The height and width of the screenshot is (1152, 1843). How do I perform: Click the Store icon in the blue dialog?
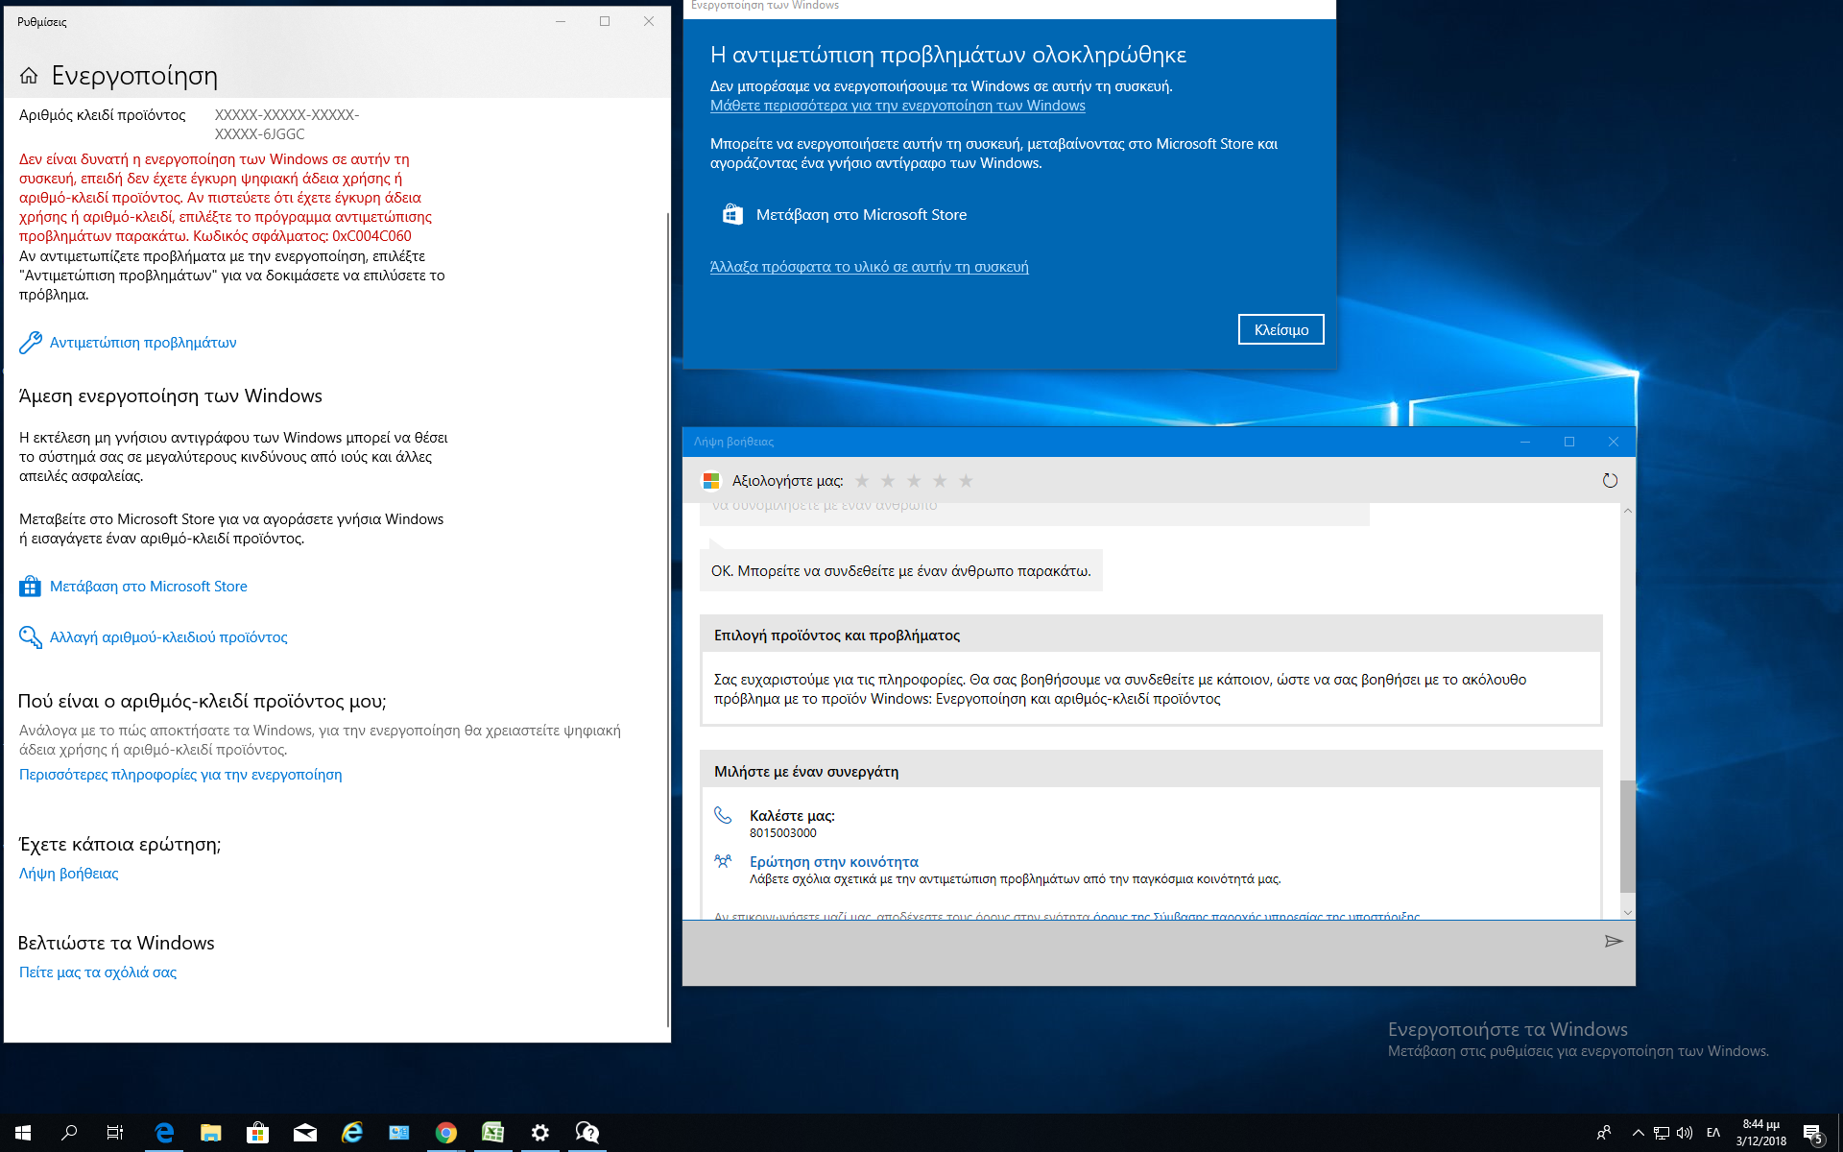click(x=731, y=215)
